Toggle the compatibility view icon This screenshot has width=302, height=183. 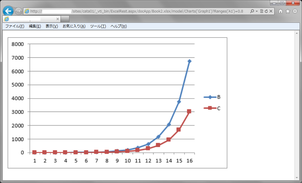coord(262,11)
